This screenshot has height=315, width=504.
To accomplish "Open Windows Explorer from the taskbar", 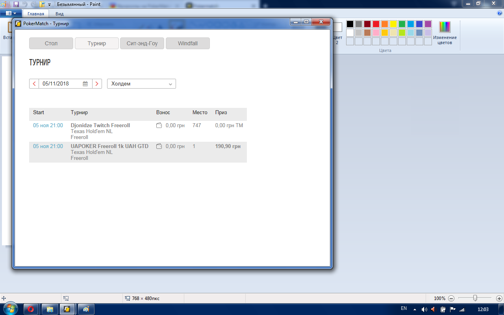I will click(50, 309).
